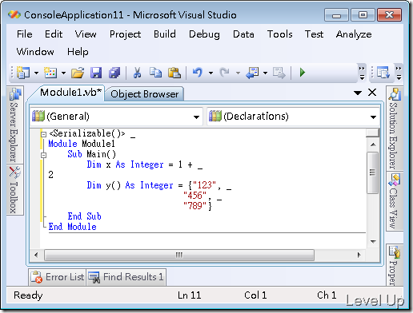The height and width of the screenshot is (313, 413).
Task: Expand the main toolbar overflow options
Action: [x=362, y=73]
